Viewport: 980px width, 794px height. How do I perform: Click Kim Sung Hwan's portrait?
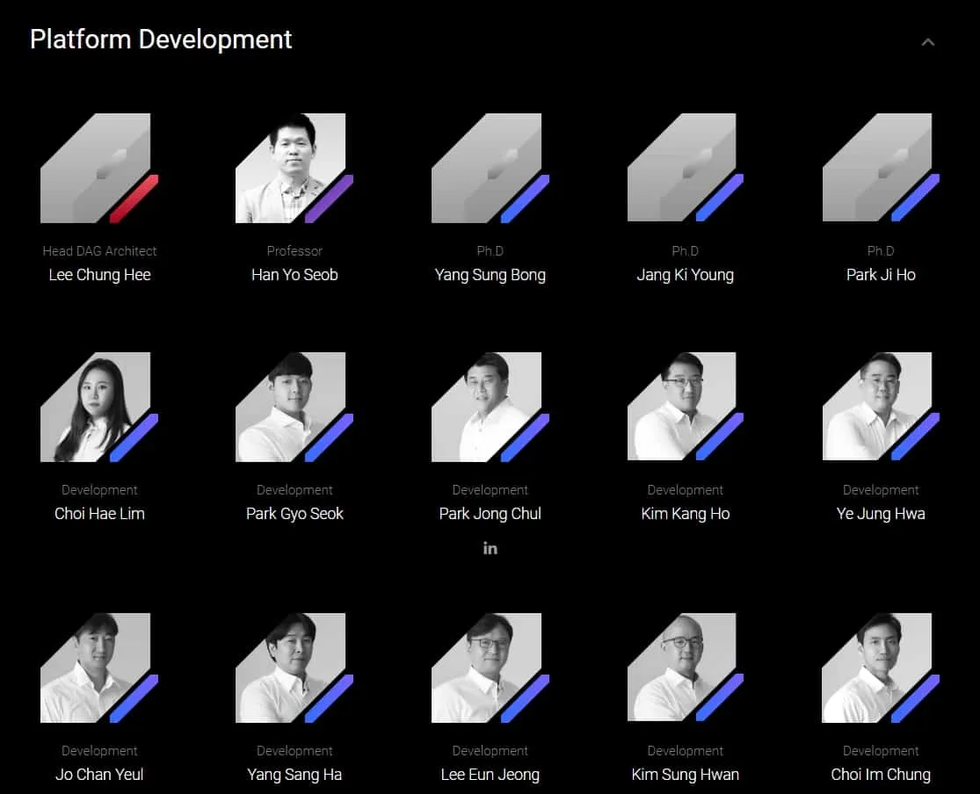coord(685,668)
